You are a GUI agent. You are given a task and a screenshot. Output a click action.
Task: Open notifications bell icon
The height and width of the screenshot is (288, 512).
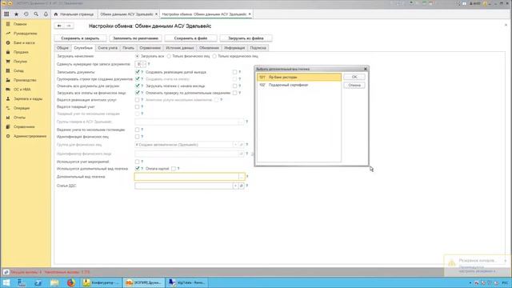click(x=46, y=14)
